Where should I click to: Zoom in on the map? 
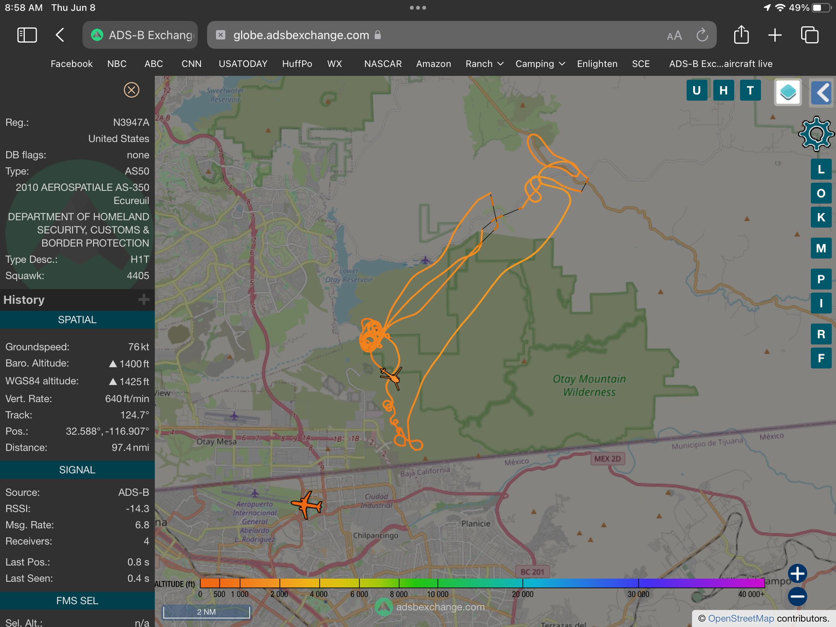tap(797, 574)
